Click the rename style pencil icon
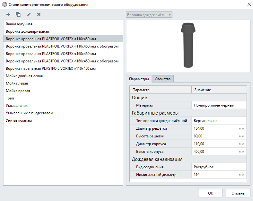This screenshot has height=201, width=253. 29,14
